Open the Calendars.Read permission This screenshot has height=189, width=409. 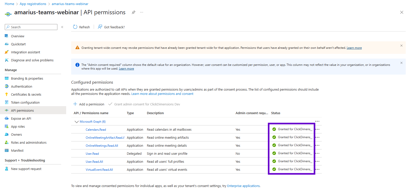point(96,130)
